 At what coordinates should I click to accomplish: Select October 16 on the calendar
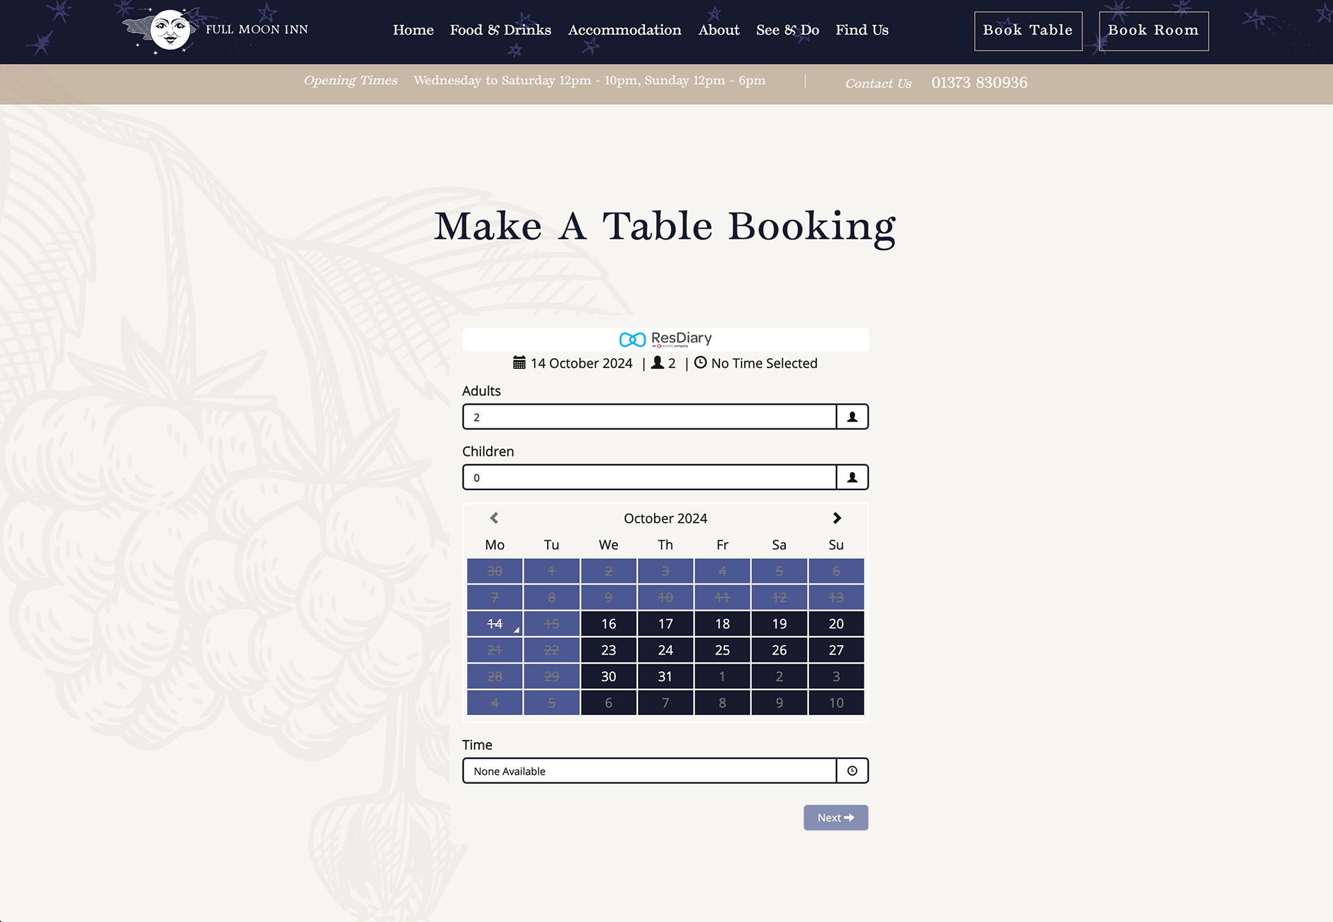click(x=609, y=623)
